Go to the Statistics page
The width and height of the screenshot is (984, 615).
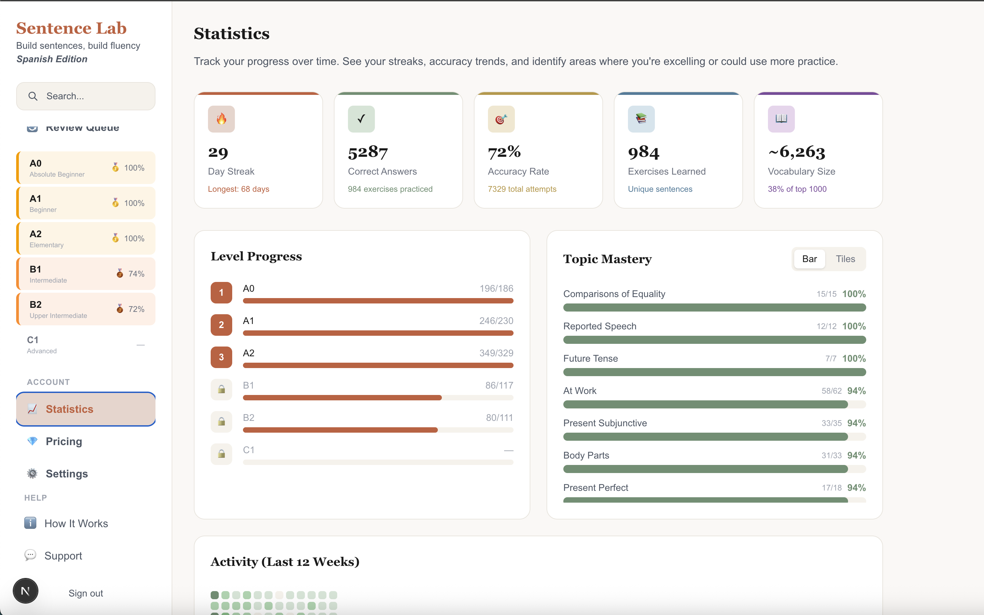coord(86,409)
